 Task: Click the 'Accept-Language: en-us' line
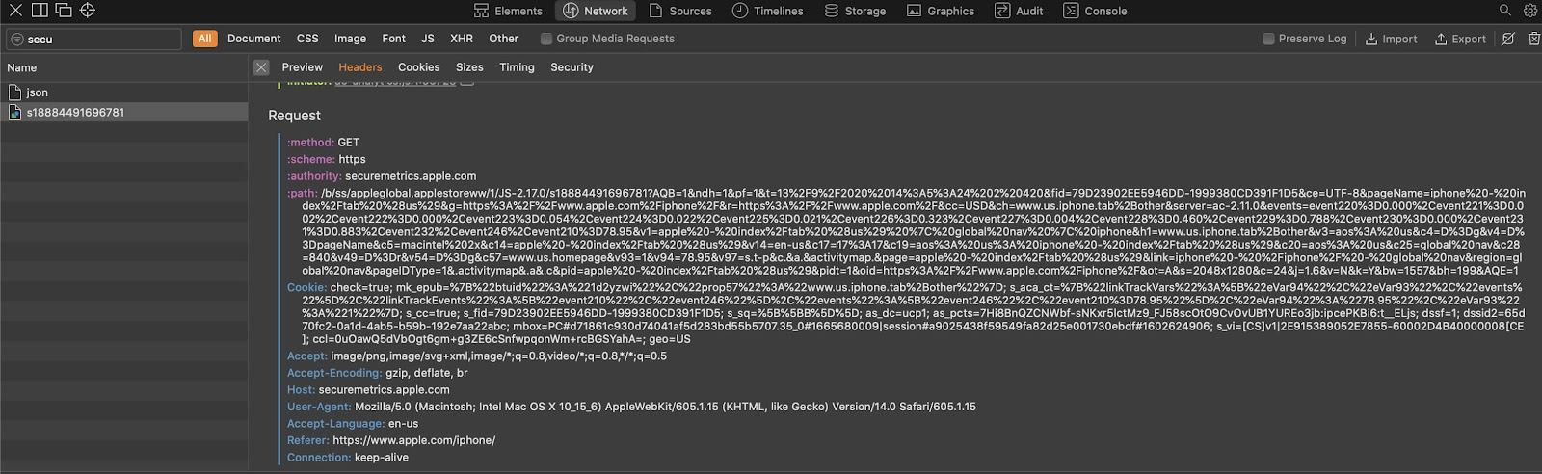click(353, 424)
